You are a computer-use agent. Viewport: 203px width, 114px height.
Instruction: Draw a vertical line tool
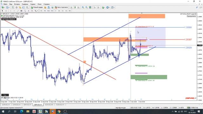tap(10, 11)
